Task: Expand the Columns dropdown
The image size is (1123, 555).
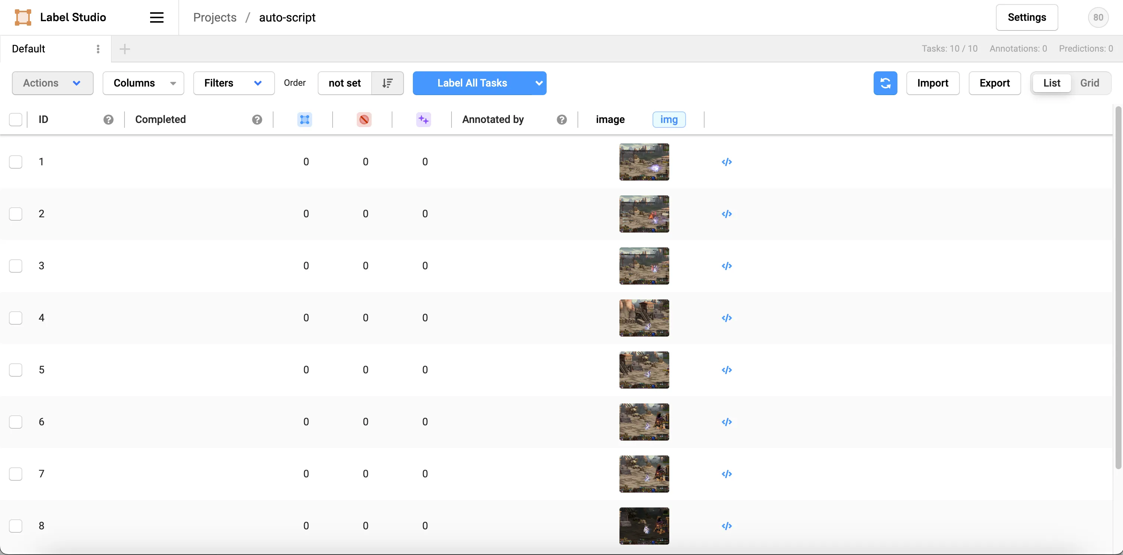Action: [143, 83]
